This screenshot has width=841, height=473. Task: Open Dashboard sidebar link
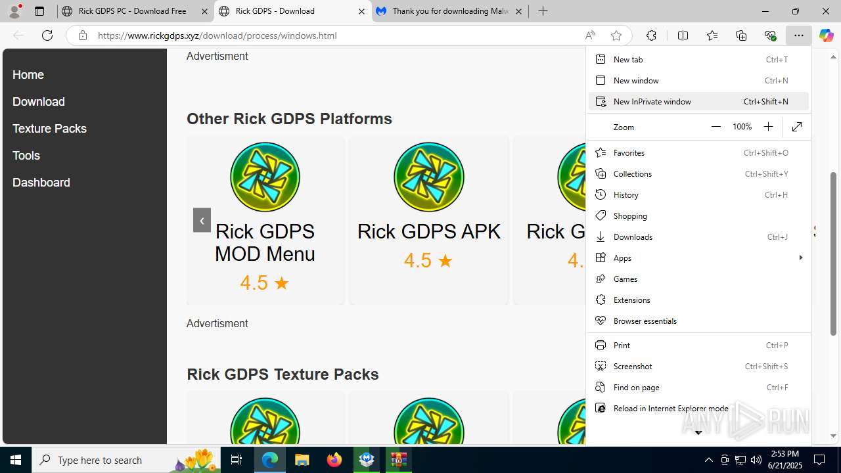pyautogui.click(x=41, y=183)
